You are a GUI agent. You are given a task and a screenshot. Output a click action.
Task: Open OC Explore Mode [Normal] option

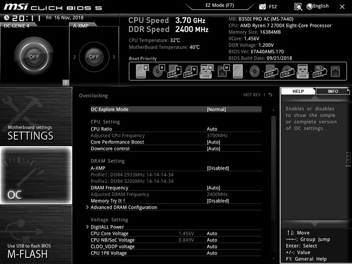tap(176, 110)
